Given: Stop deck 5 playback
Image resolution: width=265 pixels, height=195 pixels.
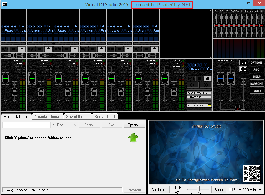Looking at the screenshot, I should click(119, 49).
